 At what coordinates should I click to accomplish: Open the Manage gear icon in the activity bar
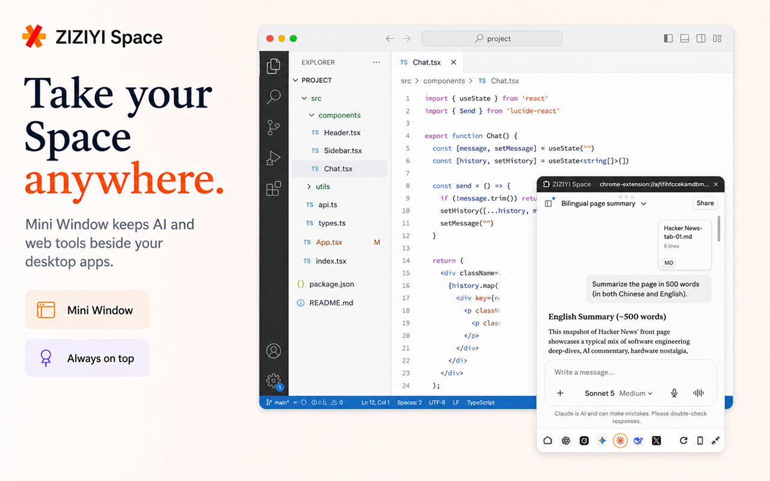coord(274,381)
